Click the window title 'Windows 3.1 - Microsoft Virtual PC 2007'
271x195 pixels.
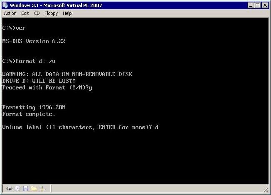click(56, 5)
